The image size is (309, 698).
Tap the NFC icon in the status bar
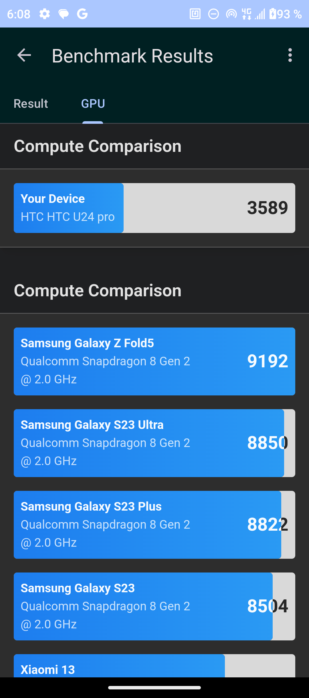tap(195, 14)
